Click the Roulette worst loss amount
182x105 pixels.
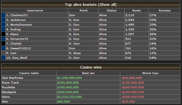(132, 87)
